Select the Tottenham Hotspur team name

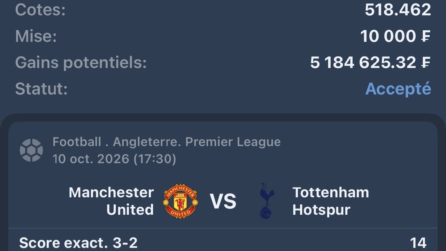(x=331, y=201)
